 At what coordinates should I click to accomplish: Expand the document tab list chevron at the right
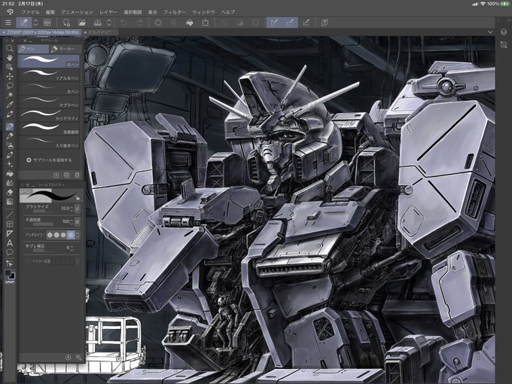pyautogui.click(x=490, y=32)
